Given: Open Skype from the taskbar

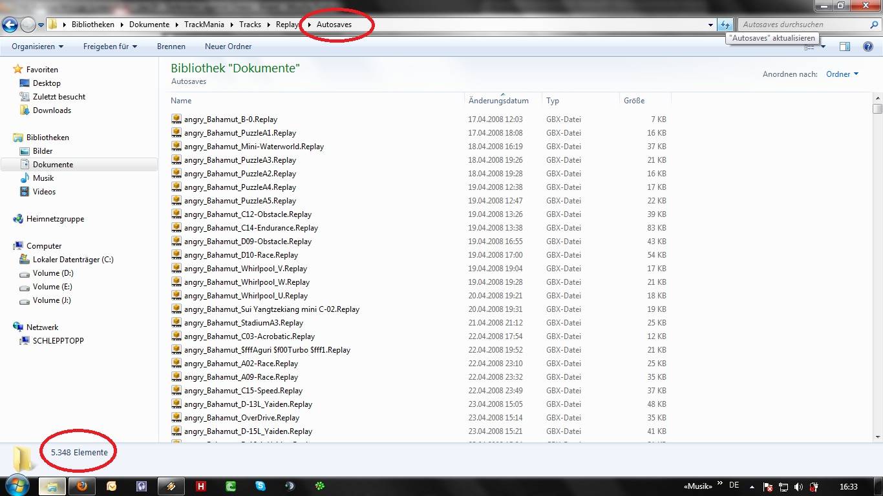Looking at the screenshot, I should 260,486.
